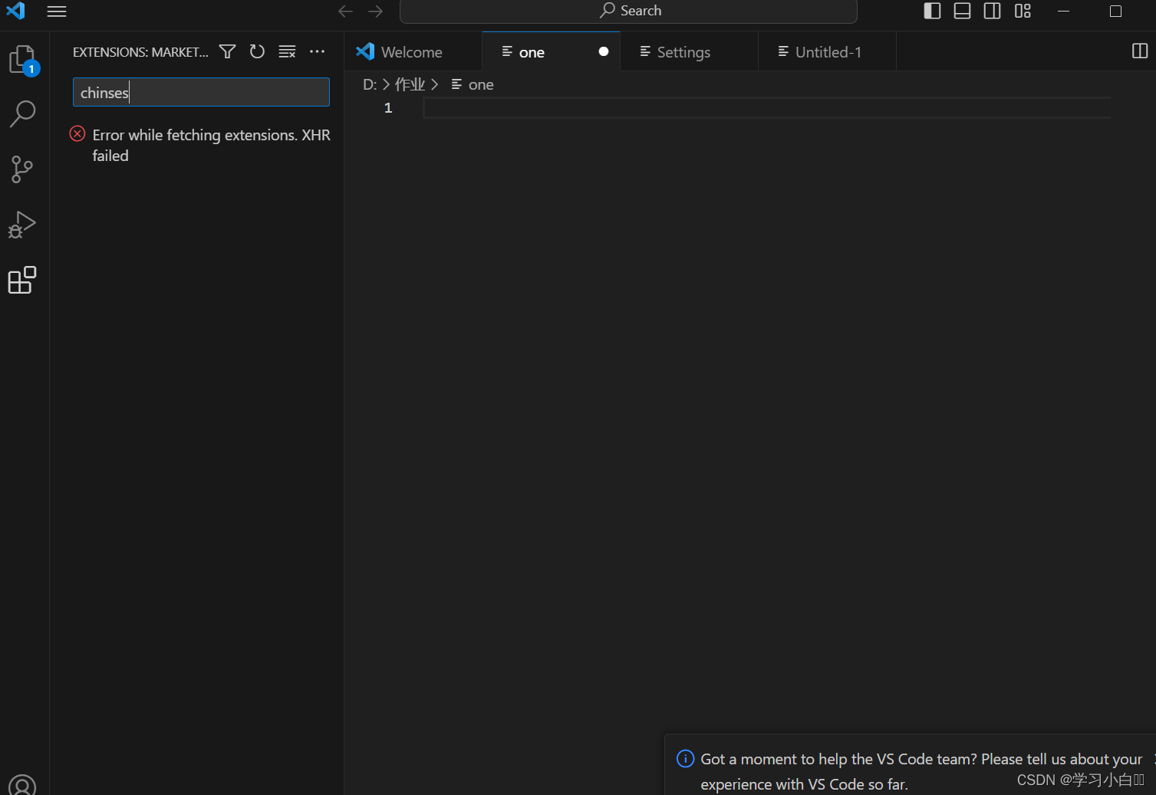Toggle the Panel visibility
This screenshot has width=1156, height=795.
pyautogui.click(x=961, y=11)
